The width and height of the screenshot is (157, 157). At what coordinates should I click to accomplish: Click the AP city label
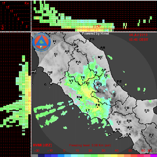104,70
